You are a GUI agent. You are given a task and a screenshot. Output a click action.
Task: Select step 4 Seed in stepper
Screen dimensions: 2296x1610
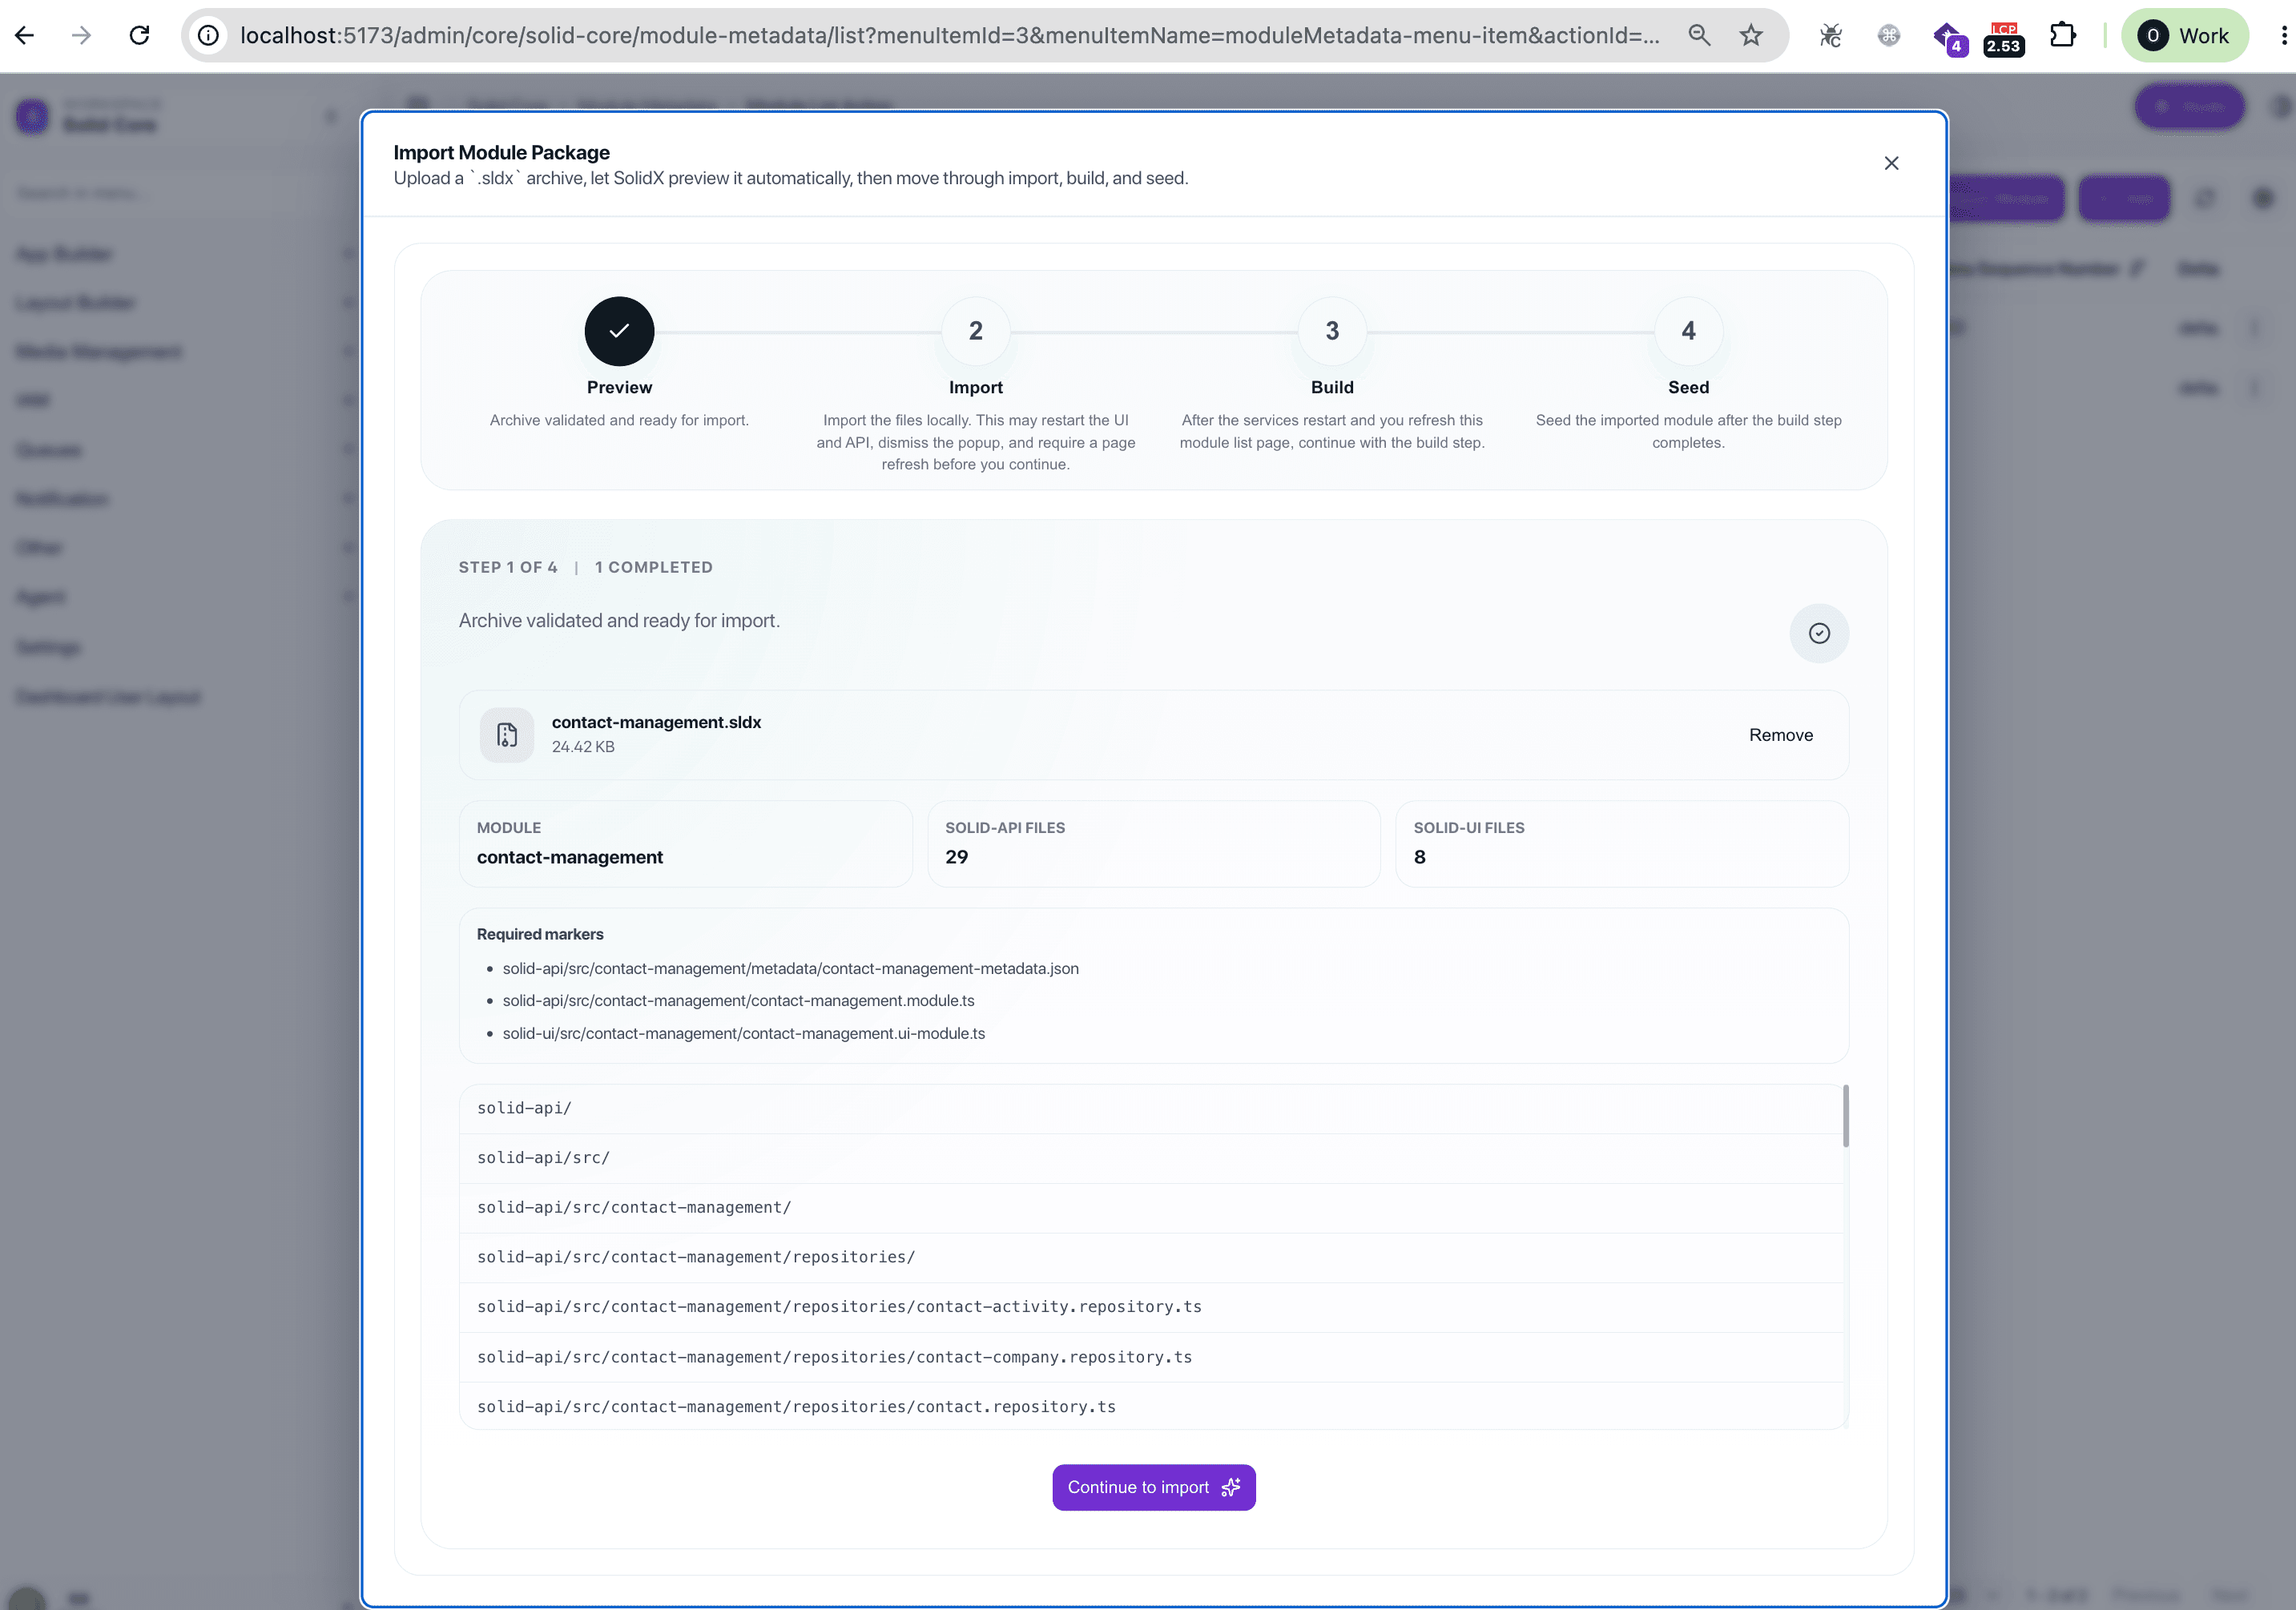pos(1688,331)
